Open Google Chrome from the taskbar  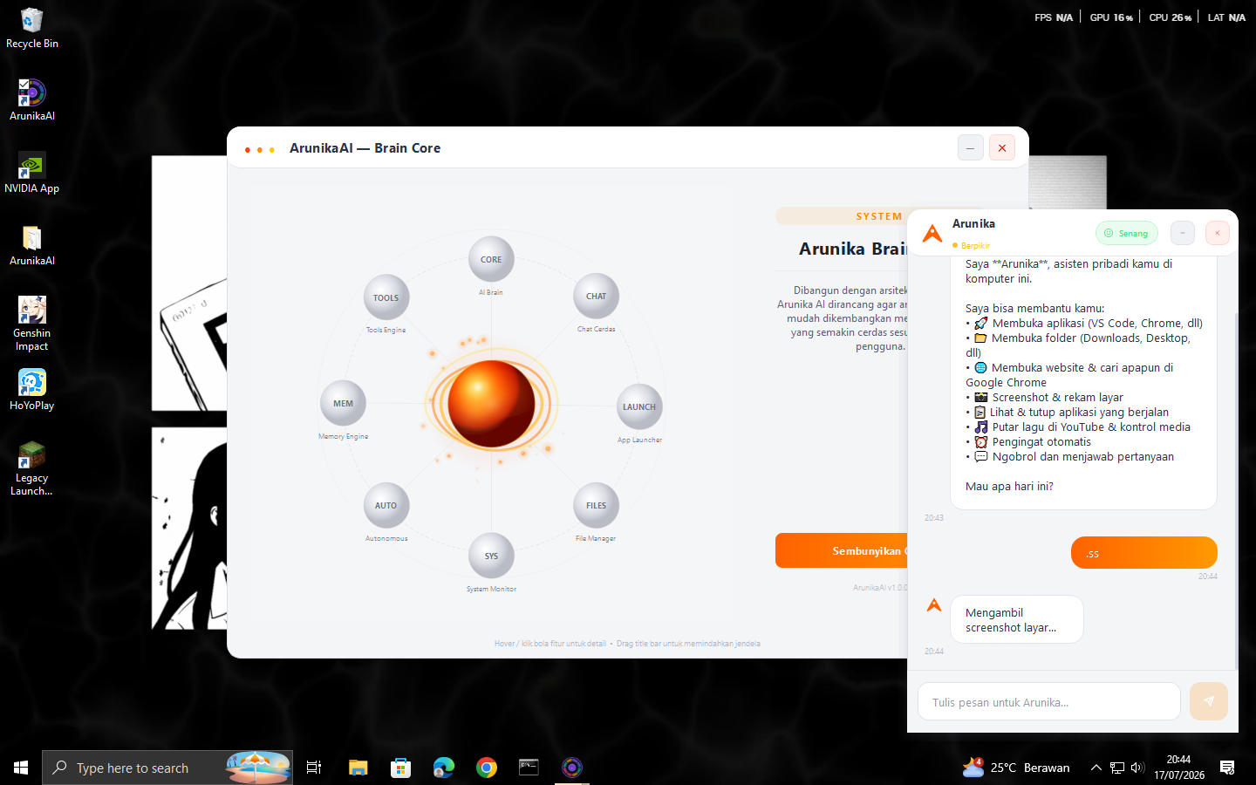pyautogui.click(x=487, y=768)
